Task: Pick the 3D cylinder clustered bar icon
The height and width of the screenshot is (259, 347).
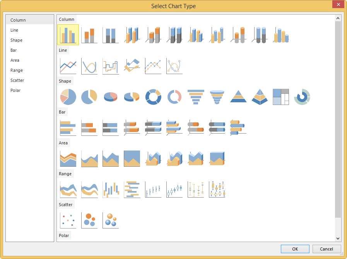Action: click(x=238, y=128)
